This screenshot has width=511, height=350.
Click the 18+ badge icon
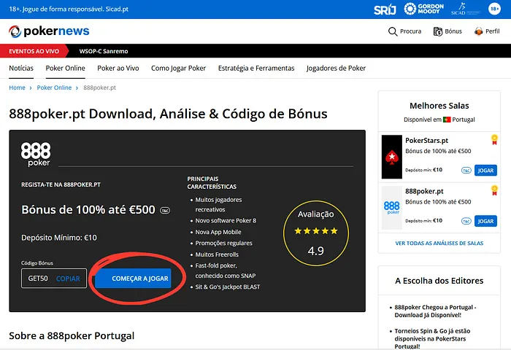(x=494, y=9)
